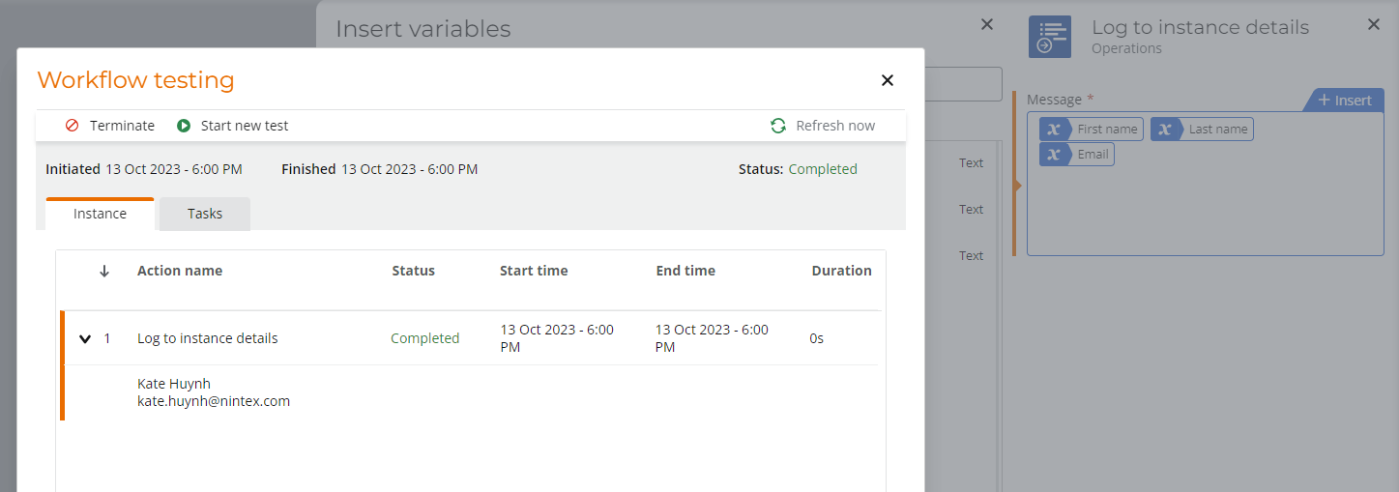Select the Instance tab
This screenshot has width=1399, height=492.
[100, 214]
